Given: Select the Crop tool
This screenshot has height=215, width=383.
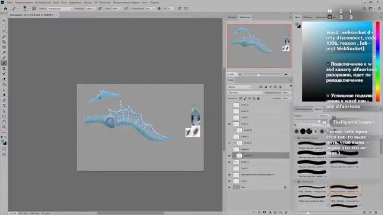Looking at the screenshot, I should click(x=4, y=42).
